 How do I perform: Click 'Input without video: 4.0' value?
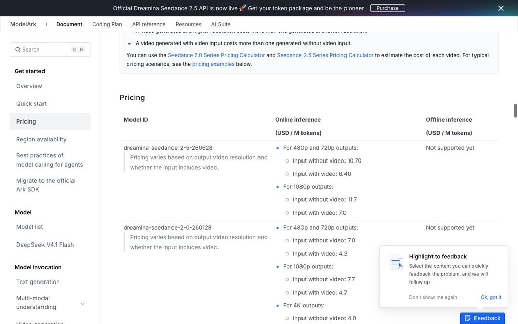click(324, 318)
